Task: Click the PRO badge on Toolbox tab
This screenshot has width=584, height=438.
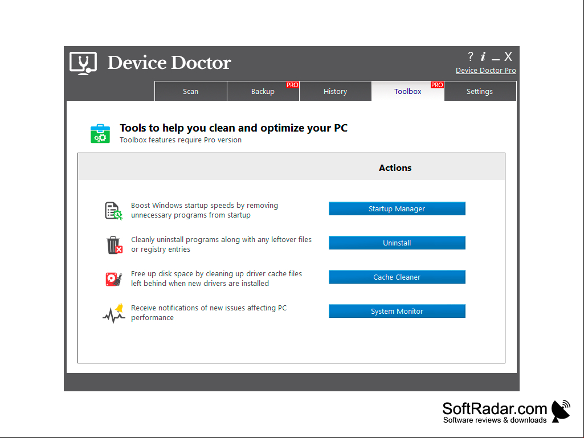Action: pyautogui.click(x=437, y=85)
